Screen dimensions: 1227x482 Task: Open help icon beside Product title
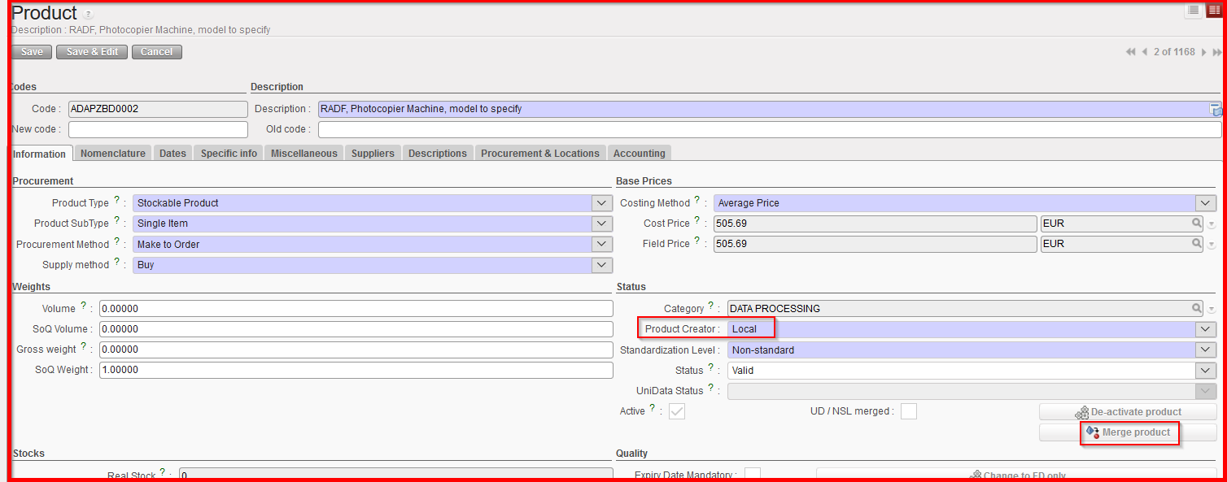pyautogui.click(x=88, y=15)
